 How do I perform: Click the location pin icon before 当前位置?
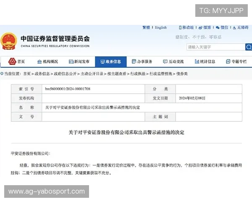[x=2, y=74]
